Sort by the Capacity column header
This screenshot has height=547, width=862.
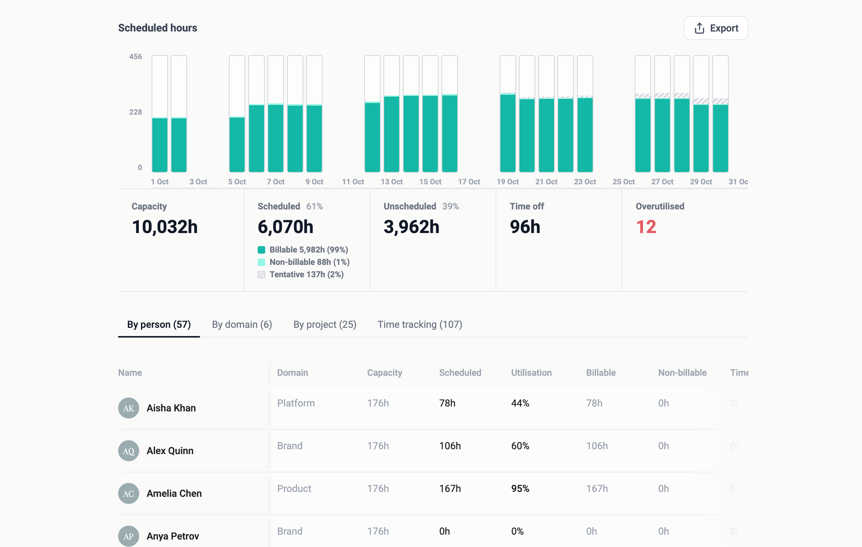pyautogui.click(x=385, y=373)
